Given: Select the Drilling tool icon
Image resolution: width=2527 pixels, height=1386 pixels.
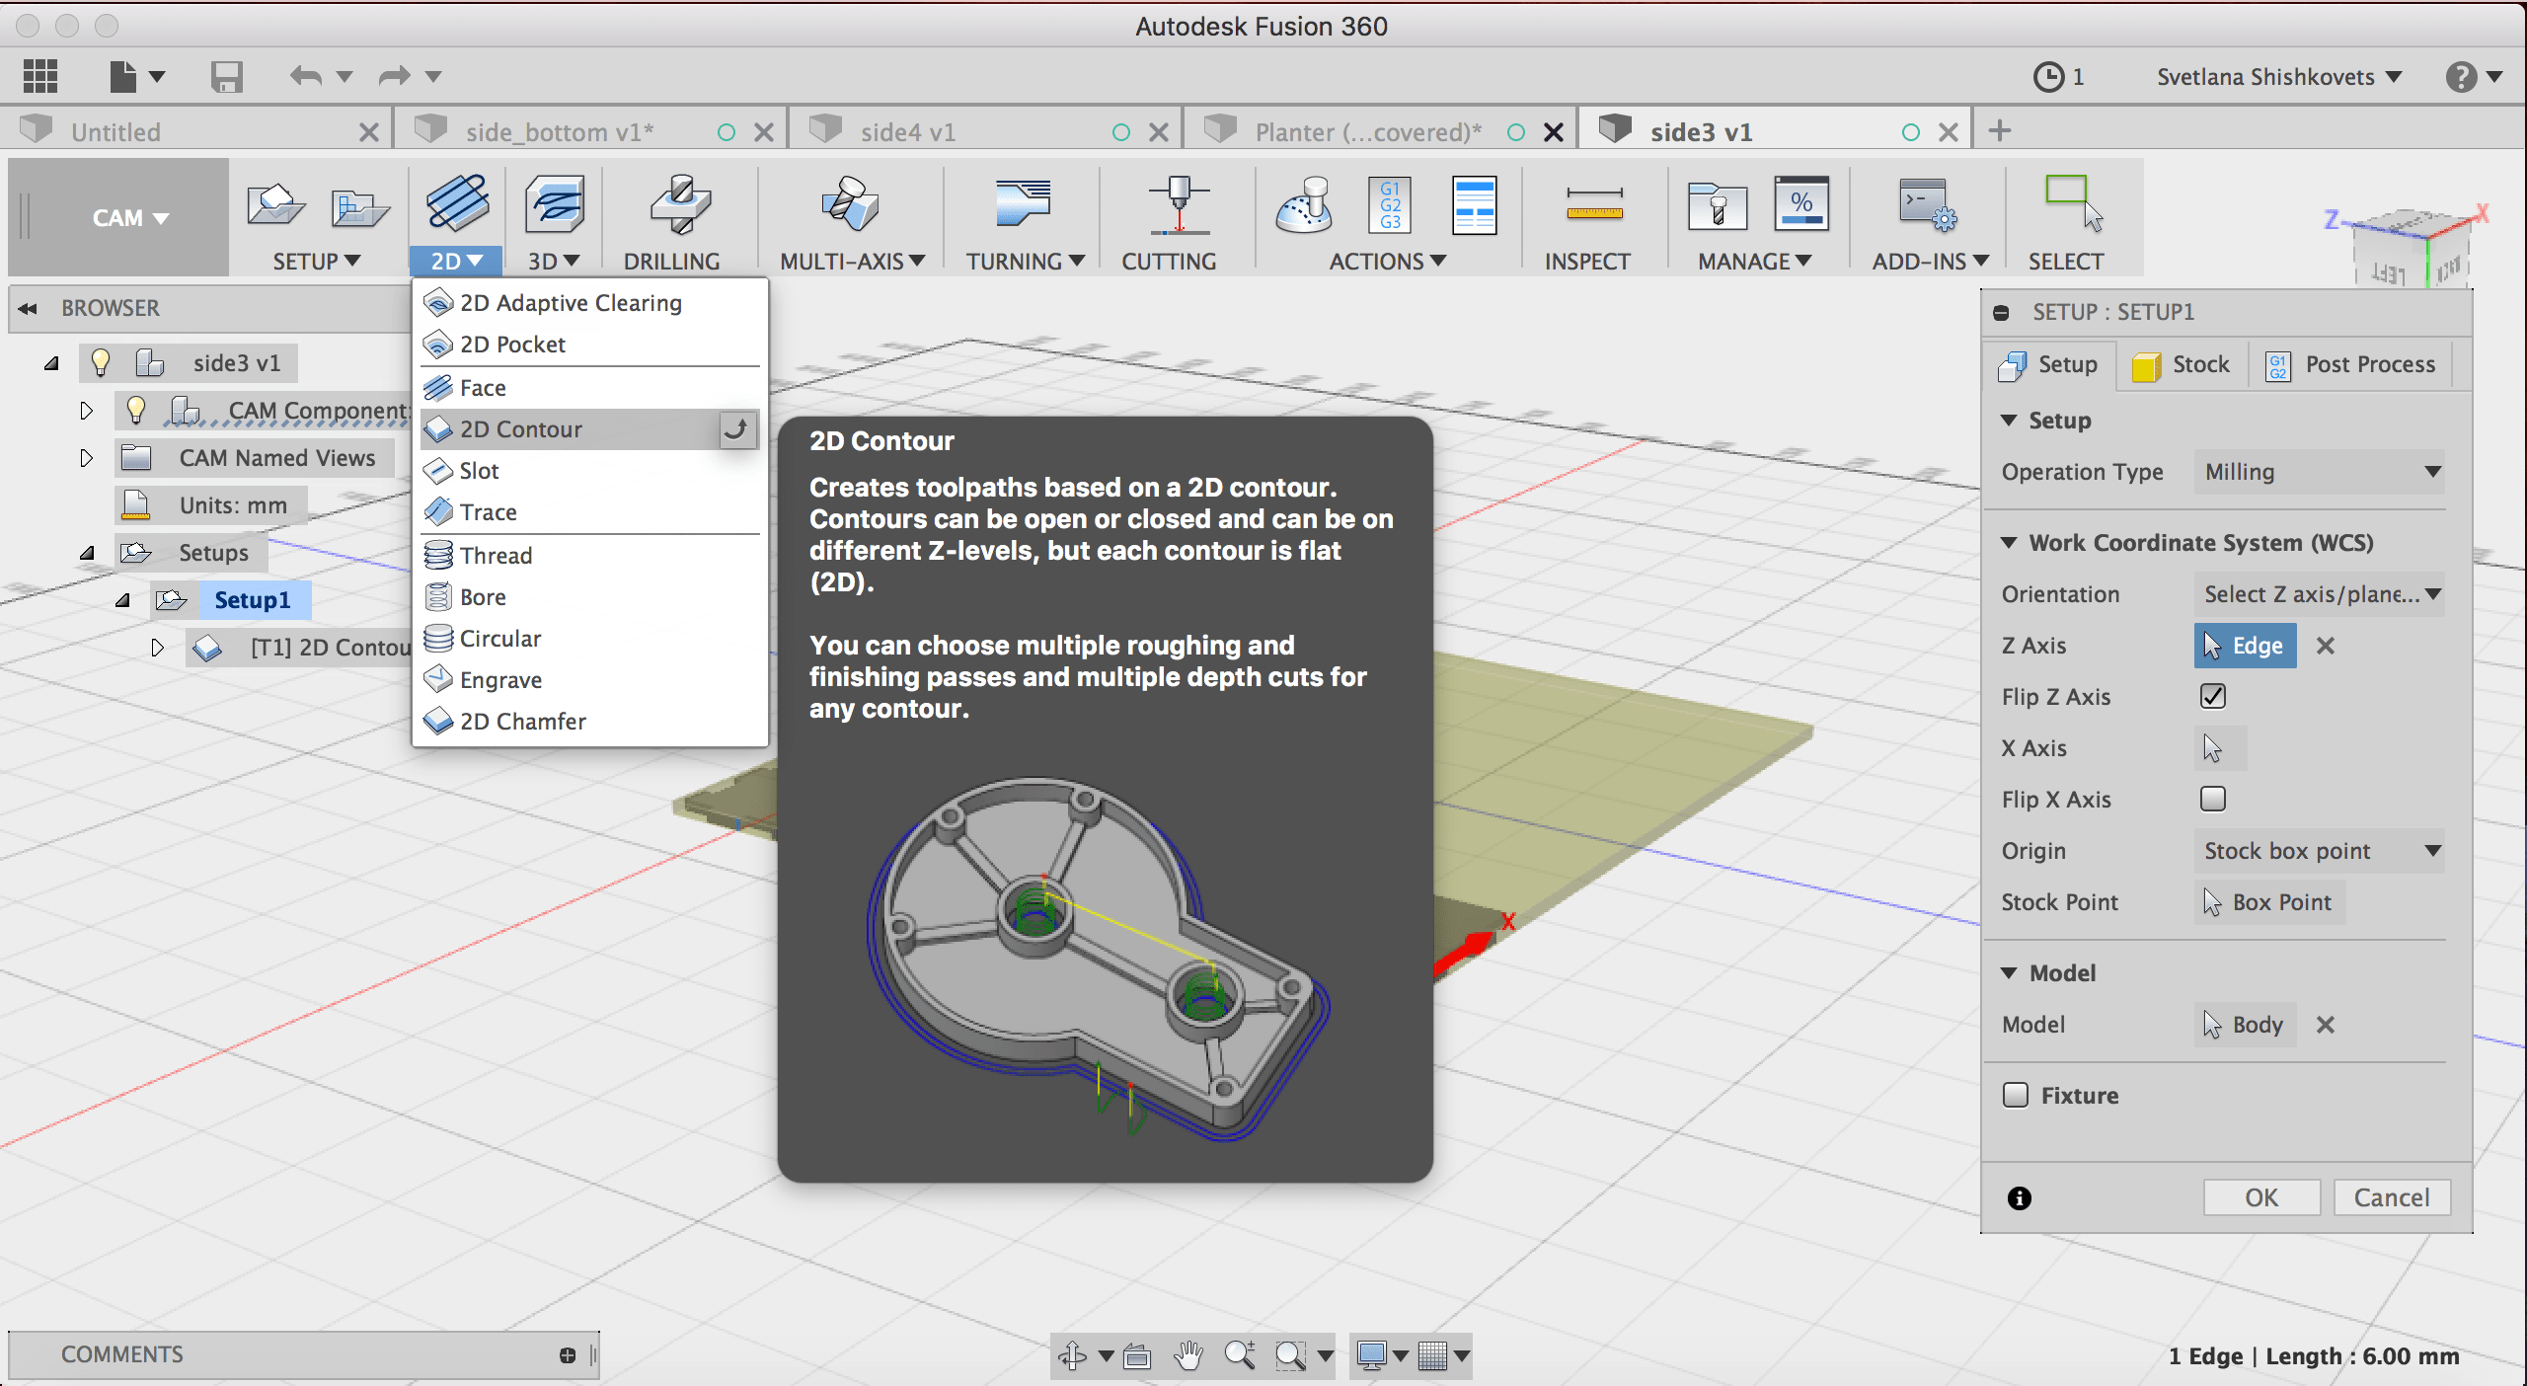Looking at the screenshot, I should point(680,204).
